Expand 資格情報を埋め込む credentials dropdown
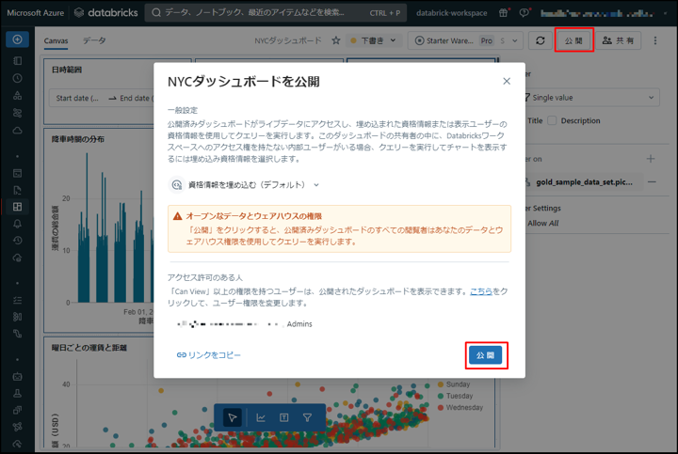The height and width of the screenshot is (454, 678). (x=245, y=185)
